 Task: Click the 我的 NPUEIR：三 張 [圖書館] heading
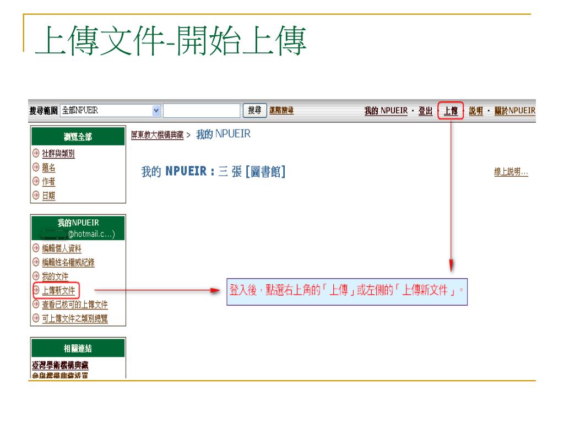(213, 172)
